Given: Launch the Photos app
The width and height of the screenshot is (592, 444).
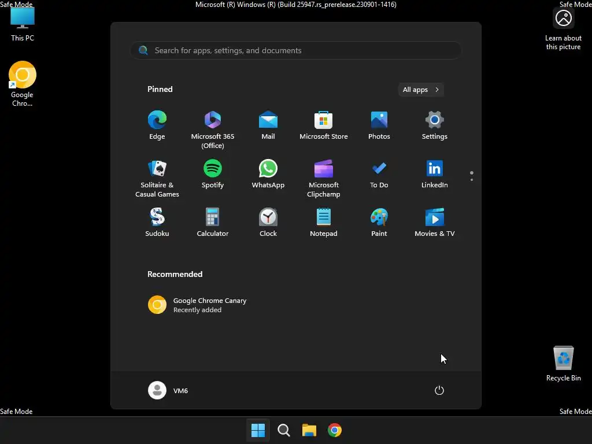Looking at the screenshot, I should tap(379, 125).
